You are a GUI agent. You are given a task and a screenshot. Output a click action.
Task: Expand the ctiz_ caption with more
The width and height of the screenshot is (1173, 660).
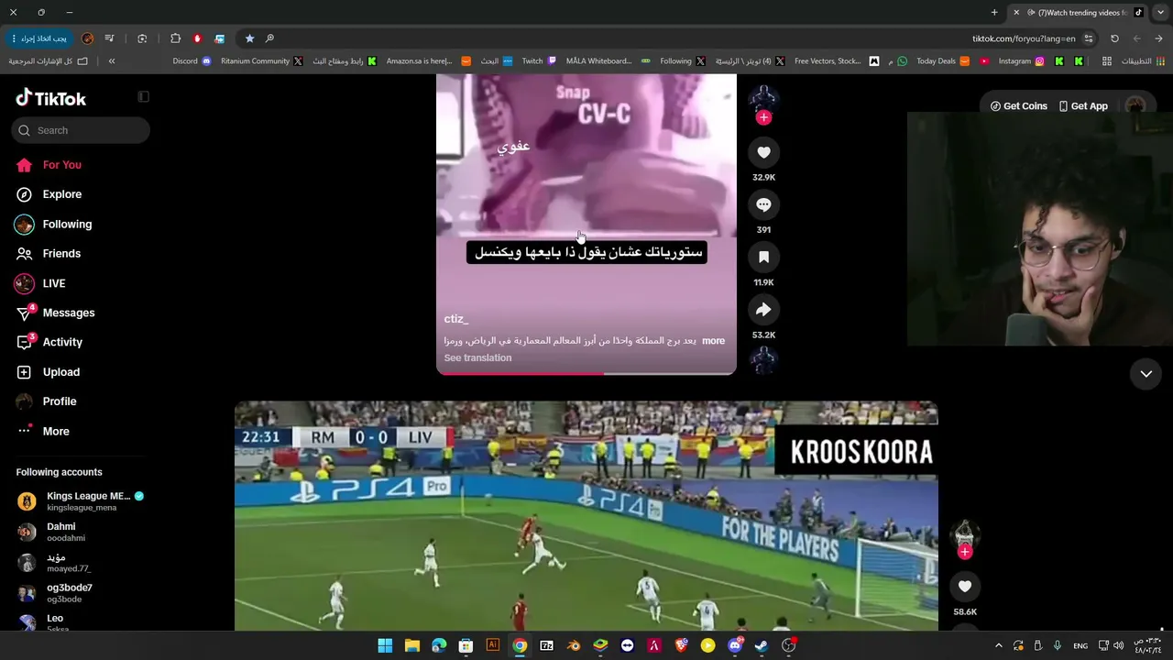713,341
